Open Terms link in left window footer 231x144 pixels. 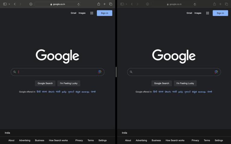click(91, 140)
